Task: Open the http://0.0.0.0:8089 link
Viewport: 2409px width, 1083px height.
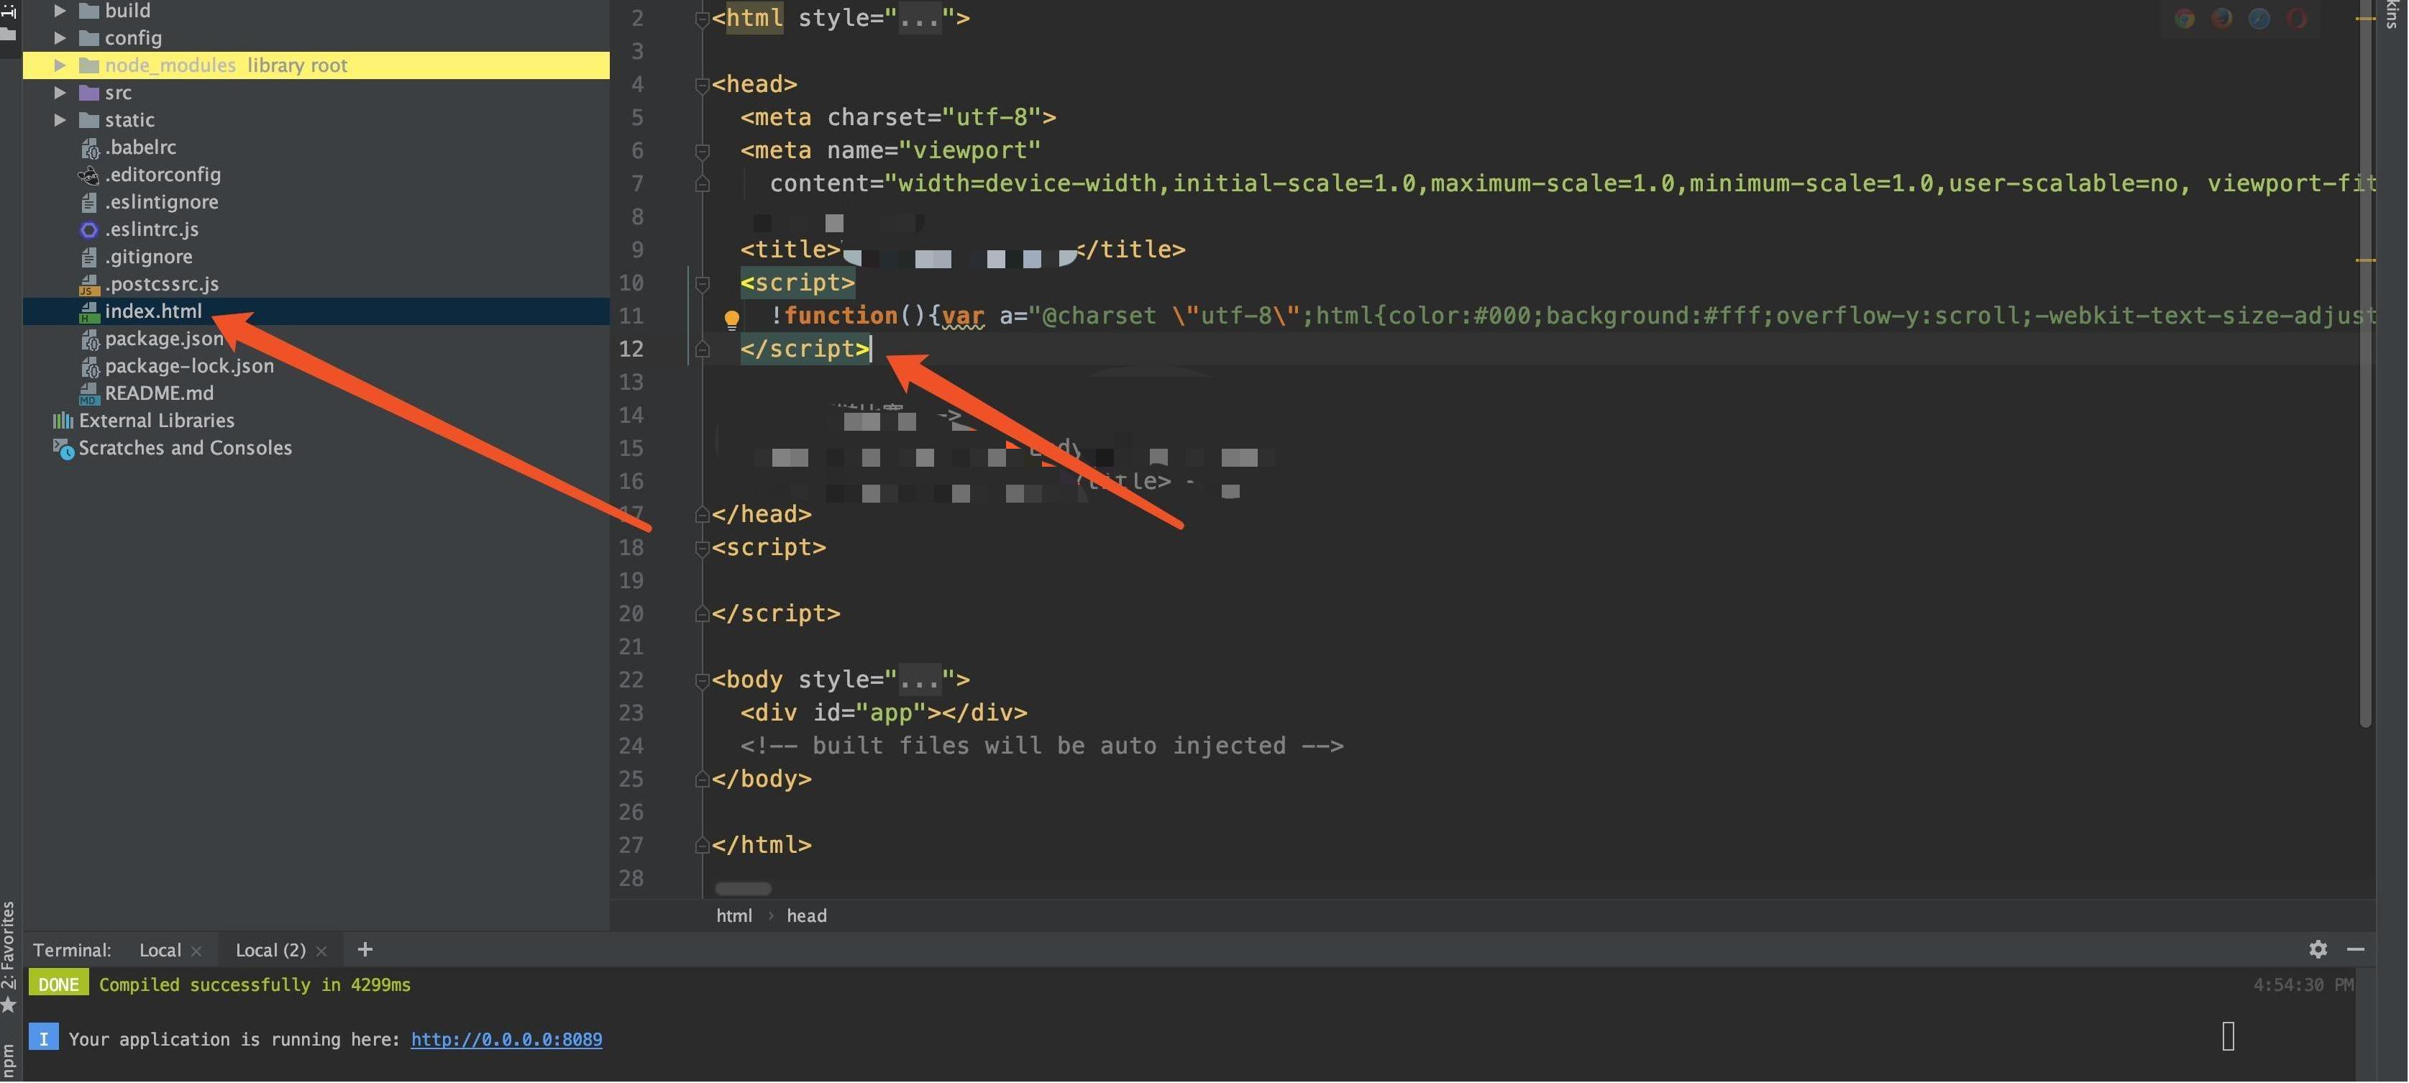Action: 506,1039
